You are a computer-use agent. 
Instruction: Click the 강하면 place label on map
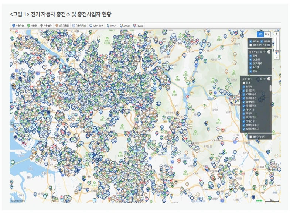tap(215, 110)
